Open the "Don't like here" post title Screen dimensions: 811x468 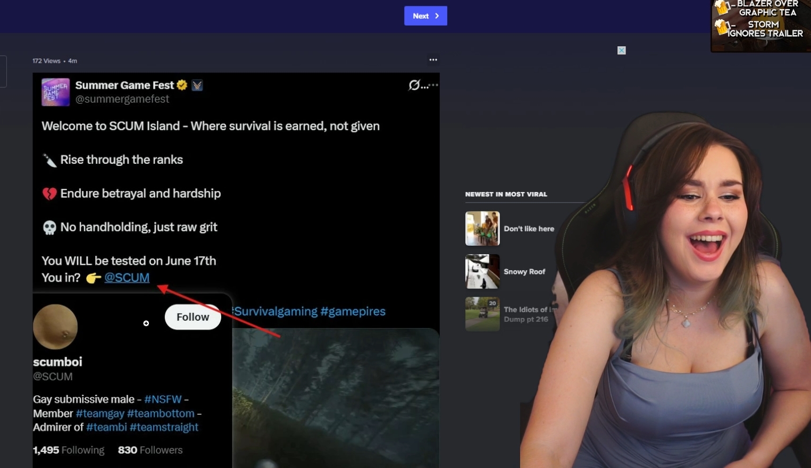[x=529, y=229]
